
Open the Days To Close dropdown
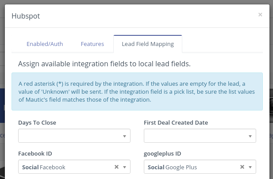tap(74, 136)
